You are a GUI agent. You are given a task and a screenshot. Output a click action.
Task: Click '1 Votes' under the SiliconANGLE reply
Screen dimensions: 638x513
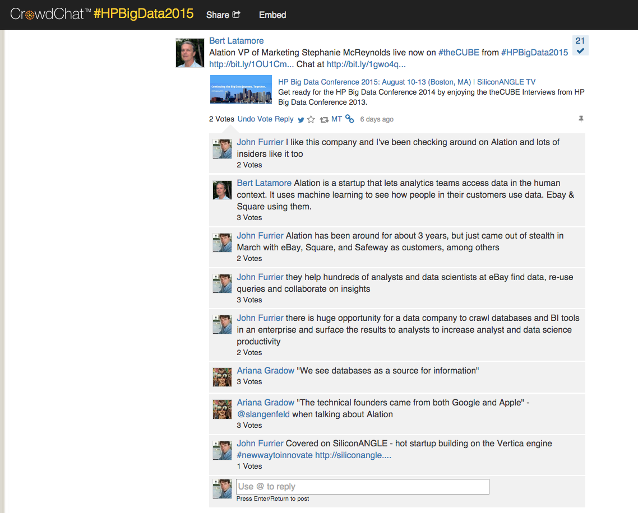249,467
